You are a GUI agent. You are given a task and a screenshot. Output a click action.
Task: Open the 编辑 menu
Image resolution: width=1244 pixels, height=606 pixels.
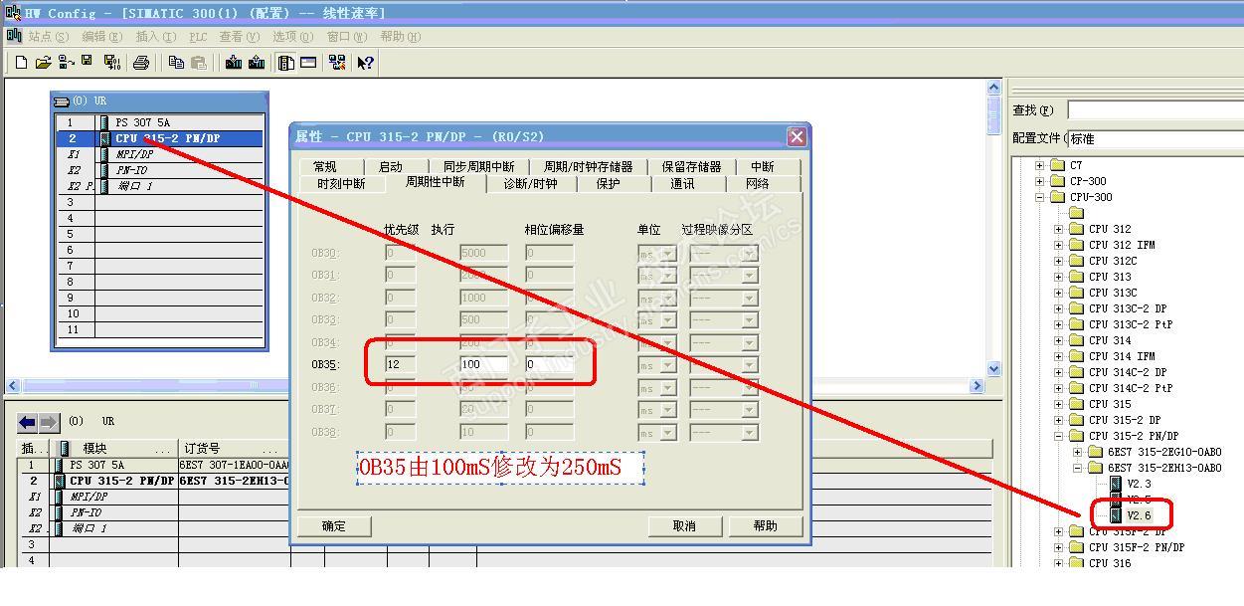(x=101, y=37)
